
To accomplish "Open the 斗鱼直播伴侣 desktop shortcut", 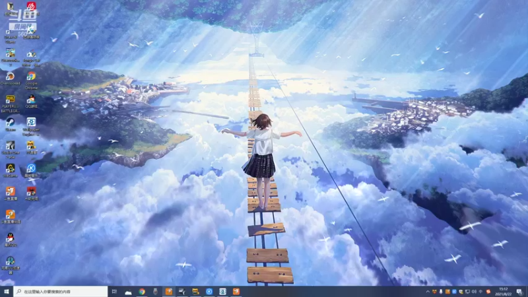I will pyautogui.click(x=10, y=217).
